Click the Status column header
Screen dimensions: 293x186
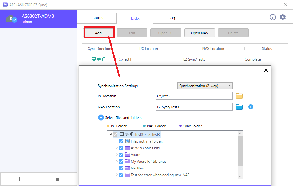267,49
